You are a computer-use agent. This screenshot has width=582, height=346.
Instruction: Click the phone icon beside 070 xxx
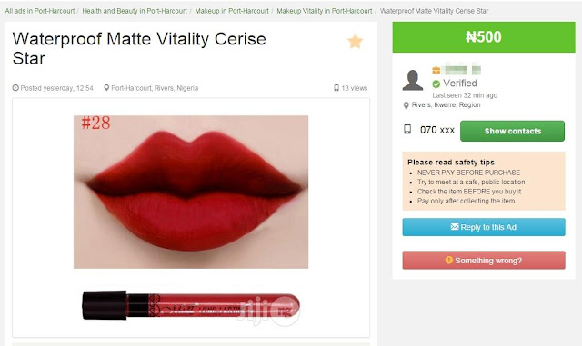point(407,130)
